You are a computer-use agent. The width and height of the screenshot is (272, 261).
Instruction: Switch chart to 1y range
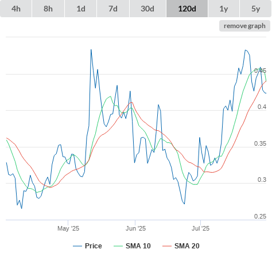click(224, 9)
